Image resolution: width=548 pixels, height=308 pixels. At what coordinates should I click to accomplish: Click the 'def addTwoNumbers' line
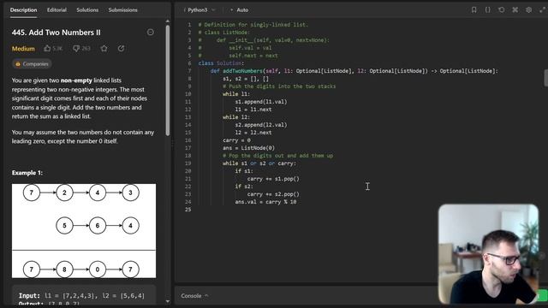354,71
